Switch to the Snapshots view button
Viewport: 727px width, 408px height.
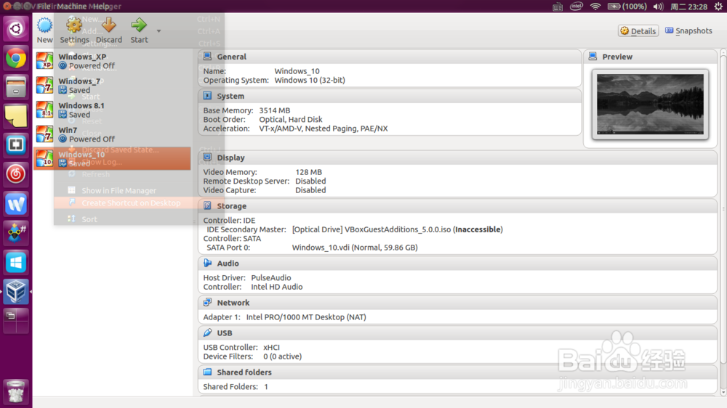688,30
